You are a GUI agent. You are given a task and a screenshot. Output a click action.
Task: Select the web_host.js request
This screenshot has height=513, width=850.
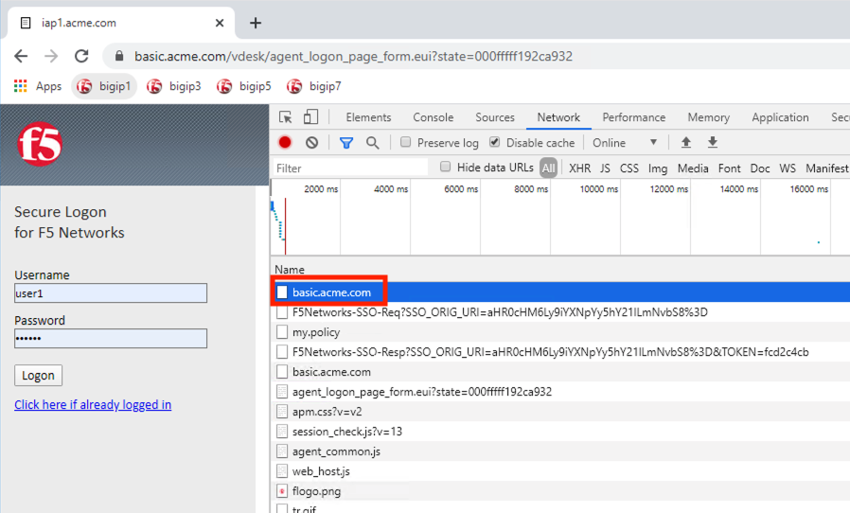point(560,471)
